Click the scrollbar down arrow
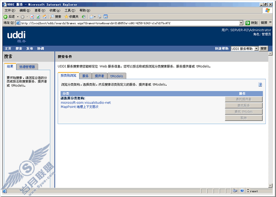The height and width of the screenshot is (197, 276). [x=270, y=185]
